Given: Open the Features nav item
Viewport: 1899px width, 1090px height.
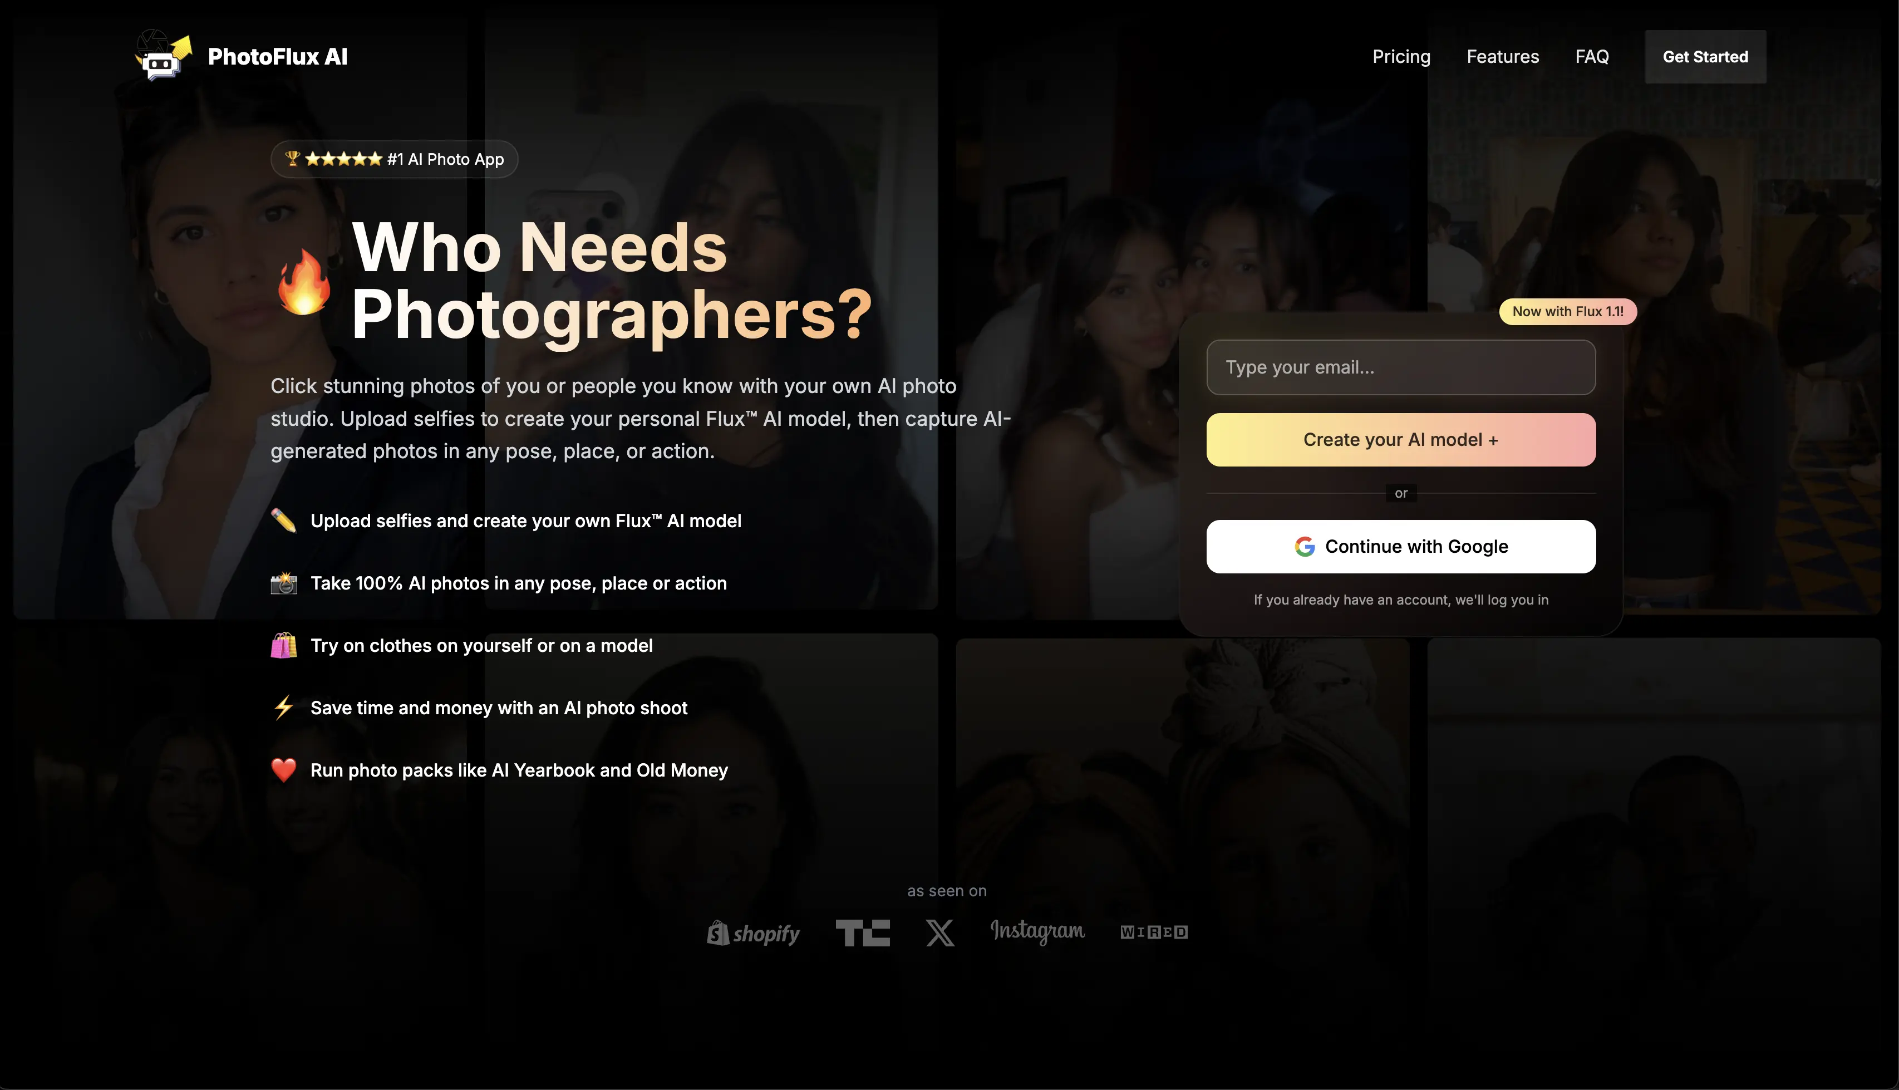Looking at the screenshot, I should [x=1502, y=57].
